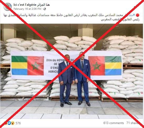144x128 pixels.
Task: Open the post photo of two men
Action: click(72, 71)
